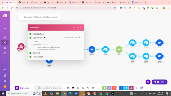171x96 pixels.
Task: Select the Finalization step text
Action: (x=38, y=57)
